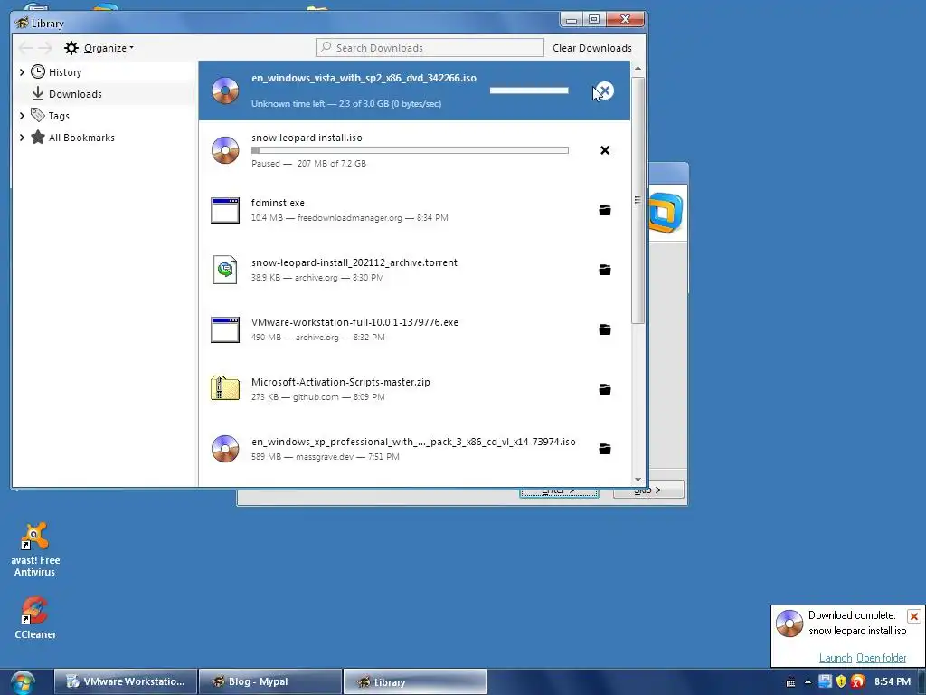Show hidden tray icons arrow
This screenshot has width=926, height=695.
[x=808, y=682]
